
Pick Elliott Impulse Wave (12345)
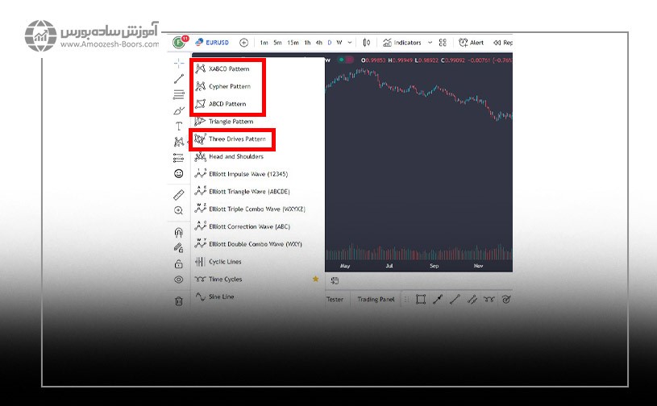(247, 174)
